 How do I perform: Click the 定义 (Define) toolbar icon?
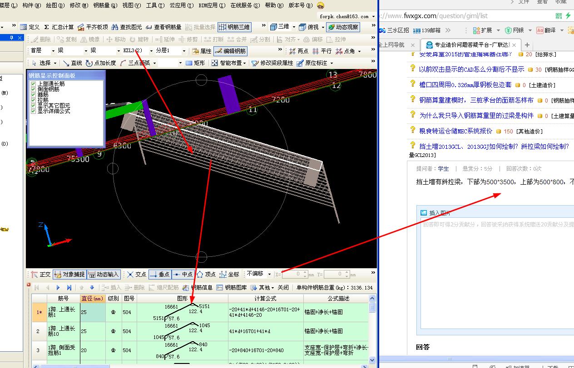click(30, 27)
